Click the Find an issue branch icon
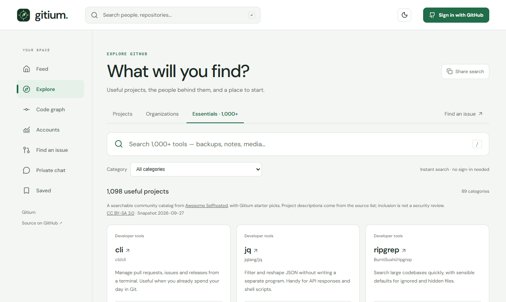The image size is (506, 302). click(x=27, y=150)
